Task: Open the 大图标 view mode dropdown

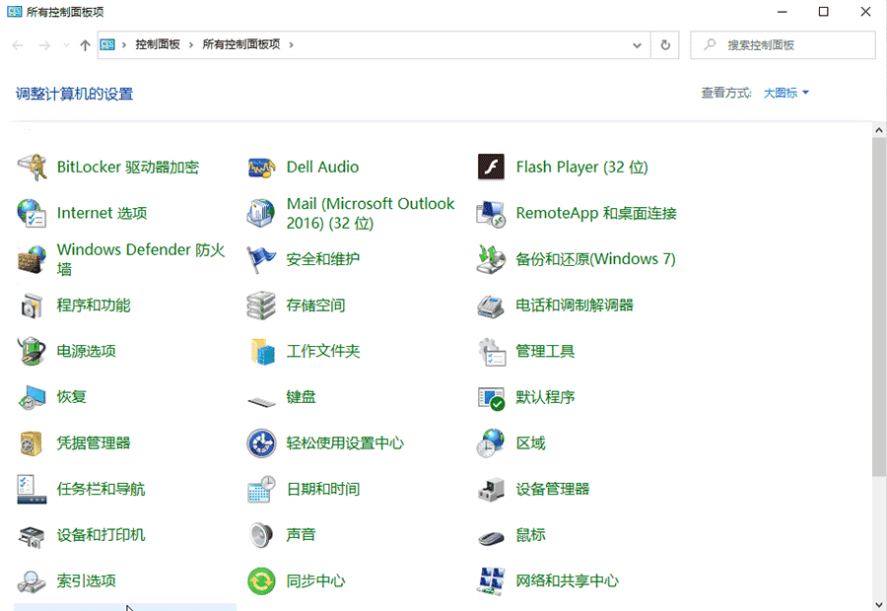Action: (x=784, y=92)
